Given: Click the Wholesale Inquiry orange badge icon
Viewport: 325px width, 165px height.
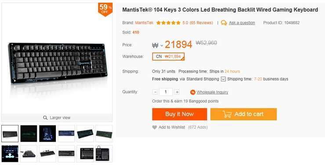Looking at the screenshot, I should [193, 92].
